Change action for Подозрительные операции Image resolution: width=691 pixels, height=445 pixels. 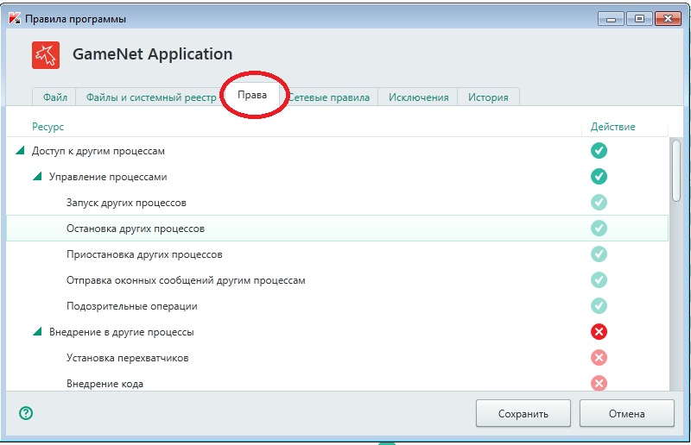[599, 306]
